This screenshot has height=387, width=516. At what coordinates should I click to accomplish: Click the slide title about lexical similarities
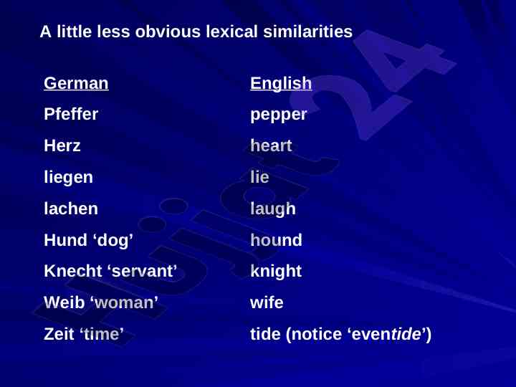[196, 32]
